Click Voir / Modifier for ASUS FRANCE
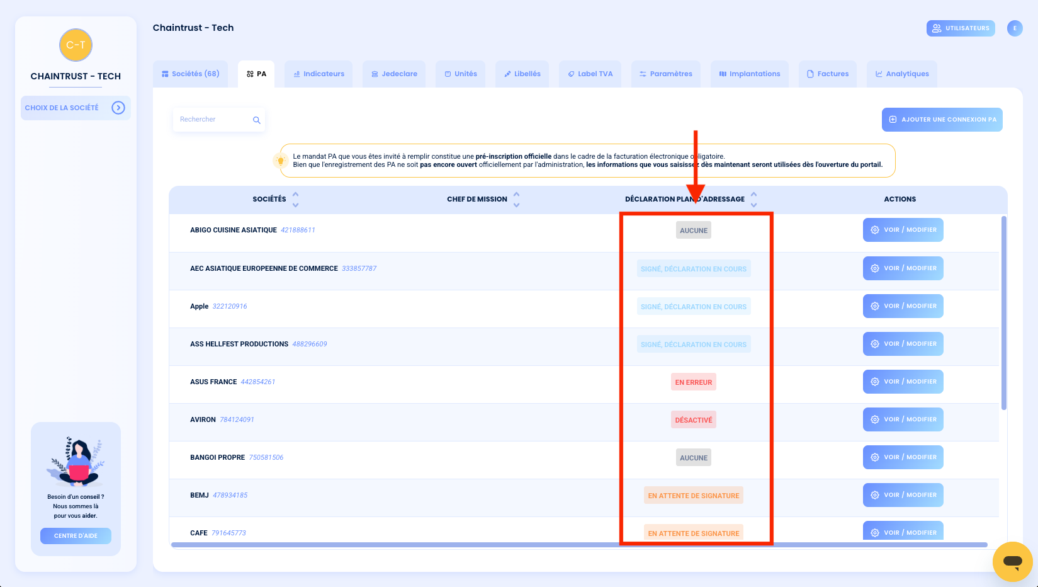 tap(903, 382)
